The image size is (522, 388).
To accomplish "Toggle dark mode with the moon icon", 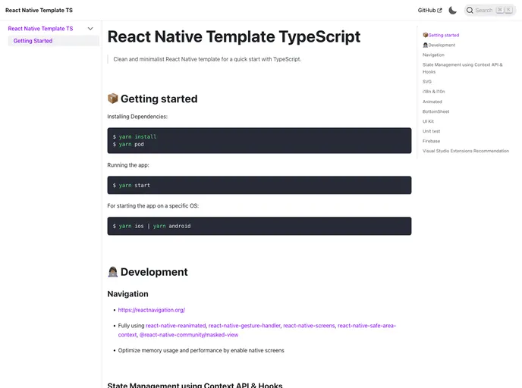I will [452, 11].
